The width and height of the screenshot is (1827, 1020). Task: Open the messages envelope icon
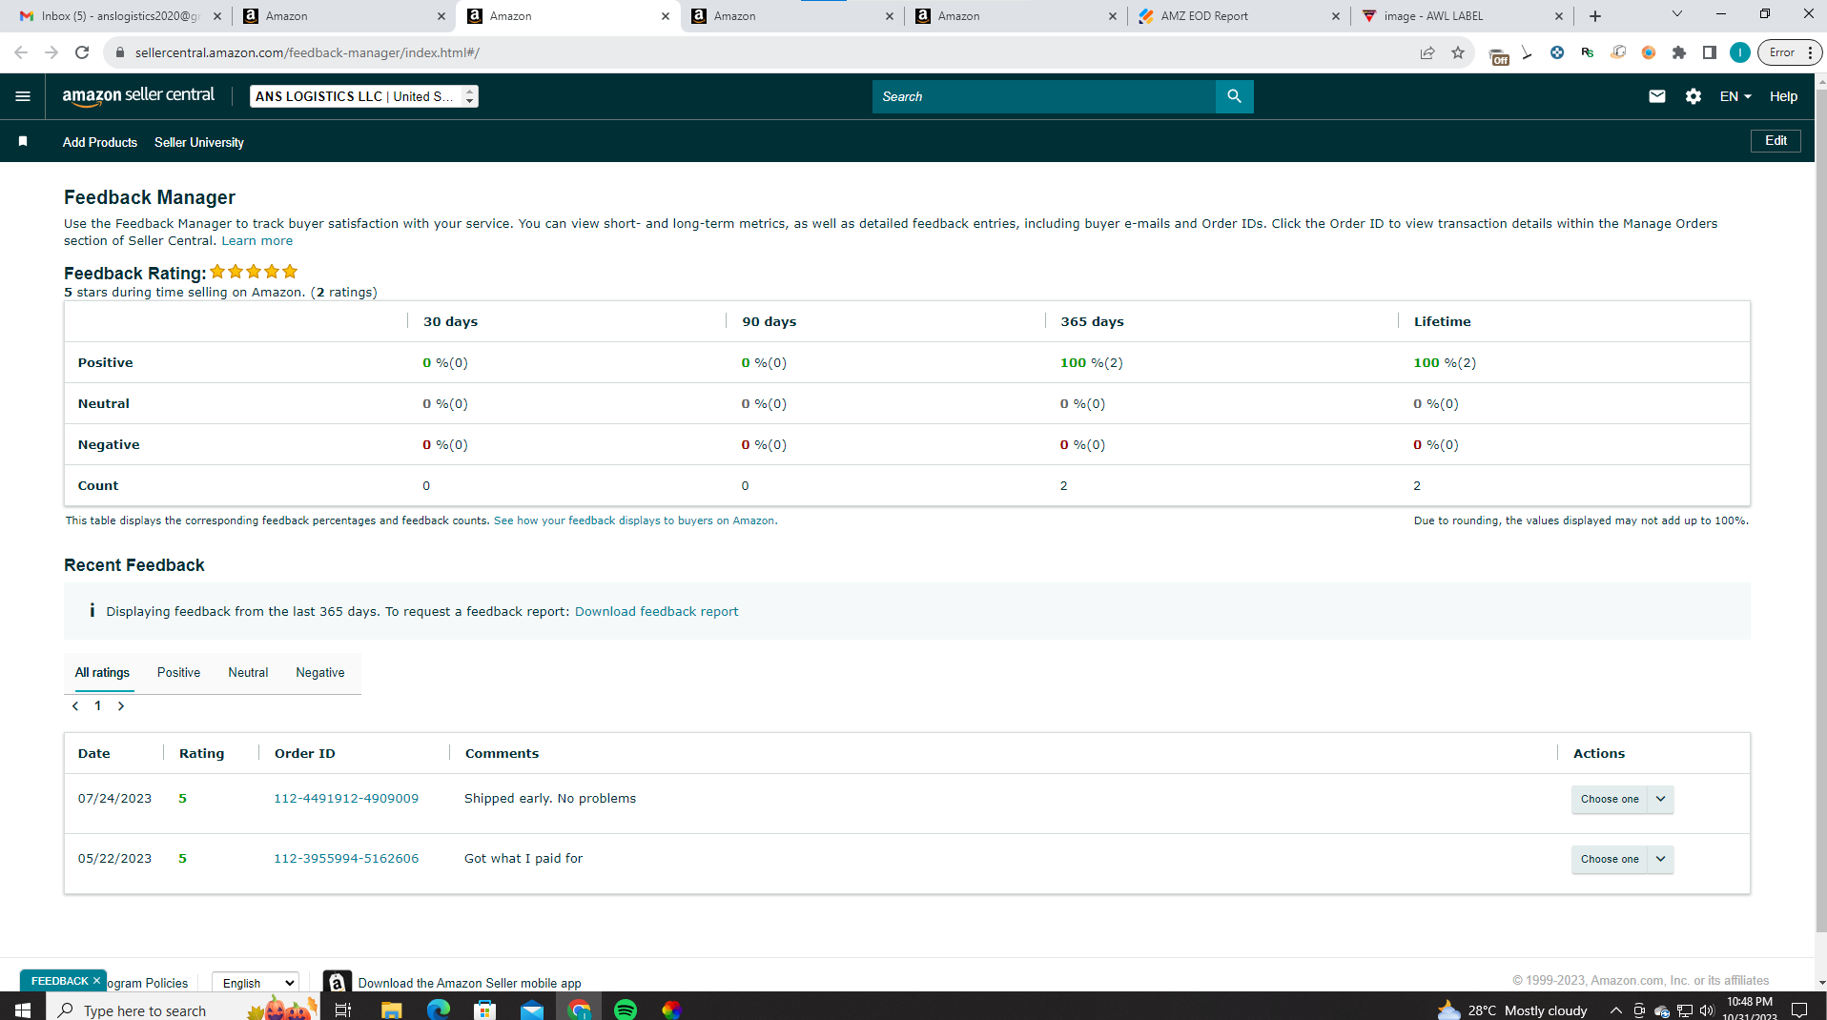point(1657,96)
